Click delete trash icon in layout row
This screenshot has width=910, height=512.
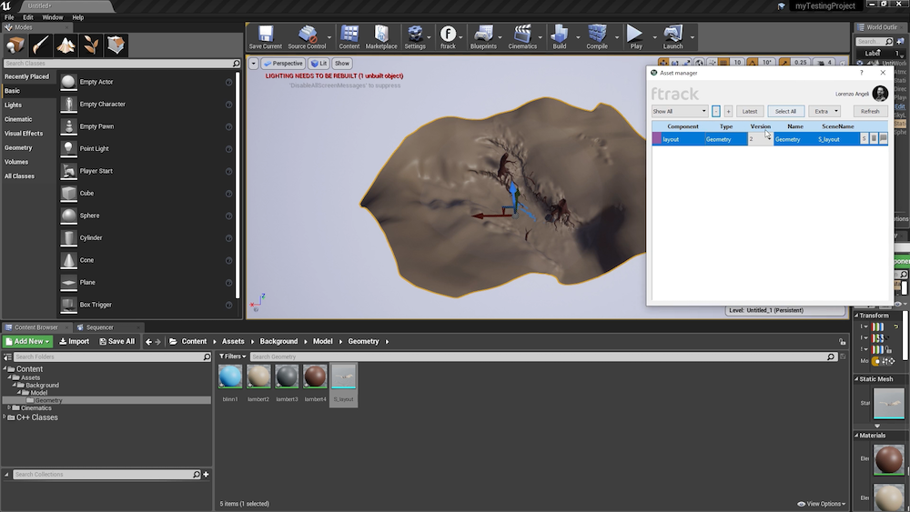pyautogui.click(x=874, y=138)
